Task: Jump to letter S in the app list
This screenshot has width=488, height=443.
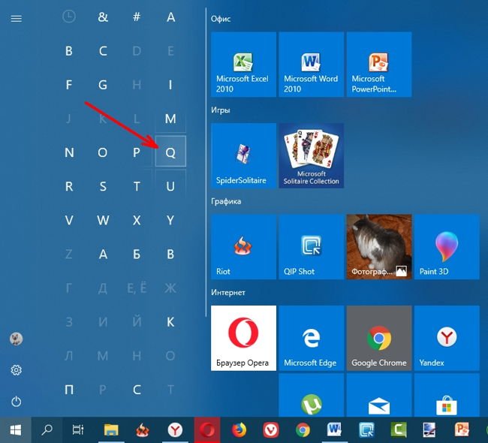Action: coord(103,186)
